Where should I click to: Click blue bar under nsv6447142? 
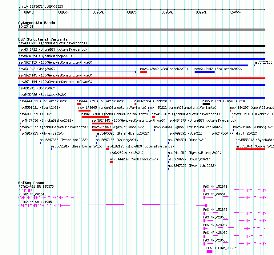pyautogui.click(x=204, y=72)
